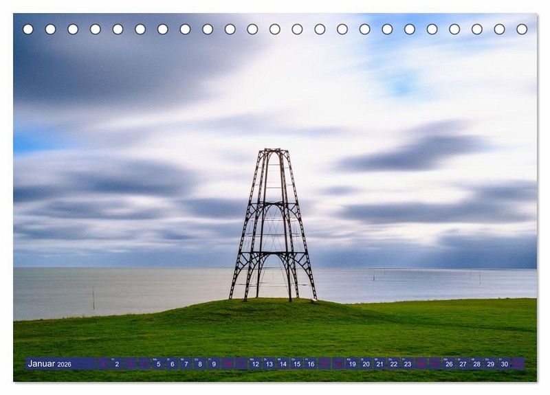Screen dimensions: 550x395
Task: Click the last binding hole at top right
Action: [x=522, y=29]
